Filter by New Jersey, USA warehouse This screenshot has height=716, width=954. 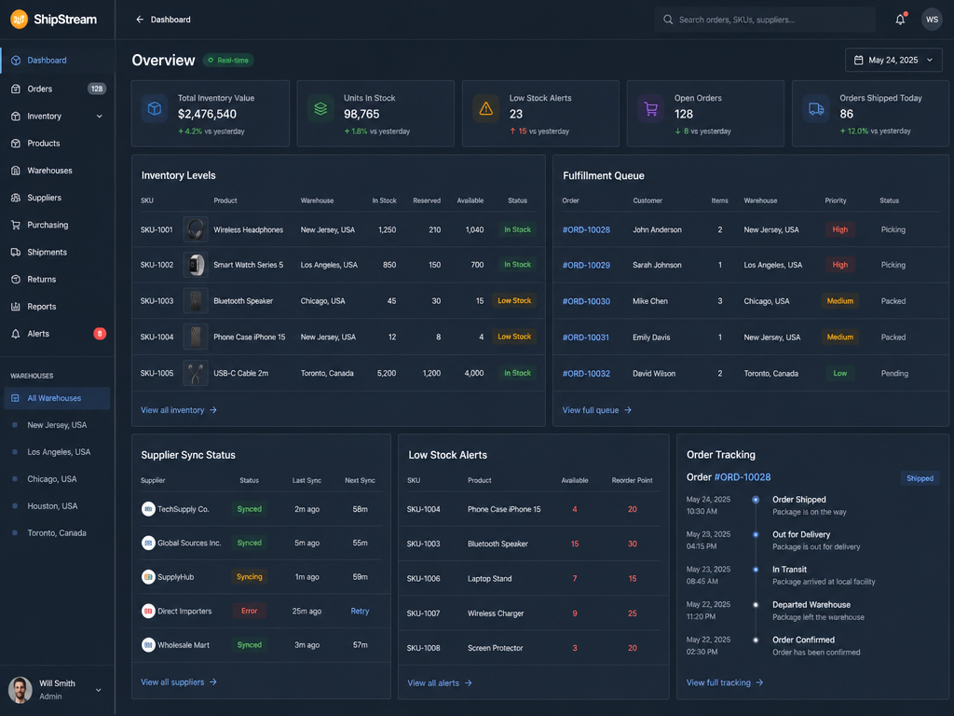point(57,425)
